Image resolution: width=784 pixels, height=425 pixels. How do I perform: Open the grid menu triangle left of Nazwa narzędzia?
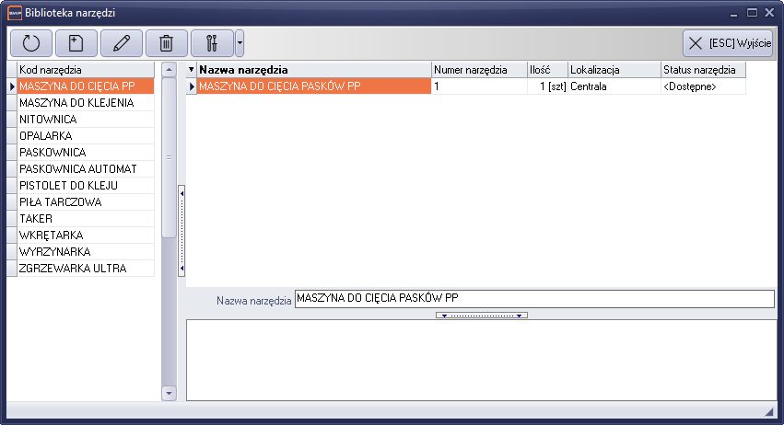pyautogui.click(x=192, y=70)
